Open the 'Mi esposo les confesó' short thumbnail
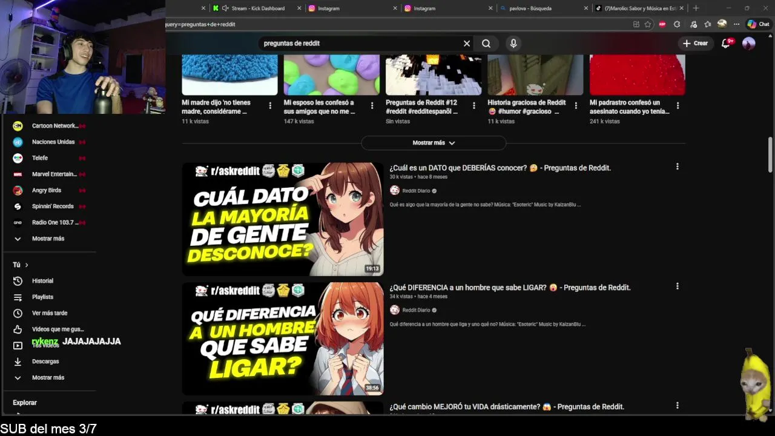Viewport: 775px width, 436px height. click(332, 75)
